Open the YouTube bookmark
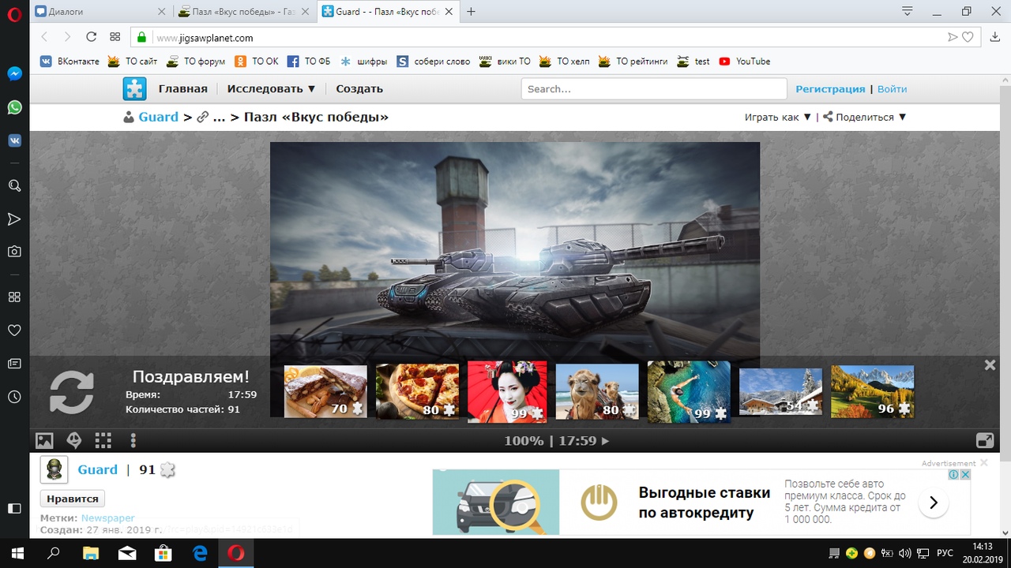 point(744,61)
